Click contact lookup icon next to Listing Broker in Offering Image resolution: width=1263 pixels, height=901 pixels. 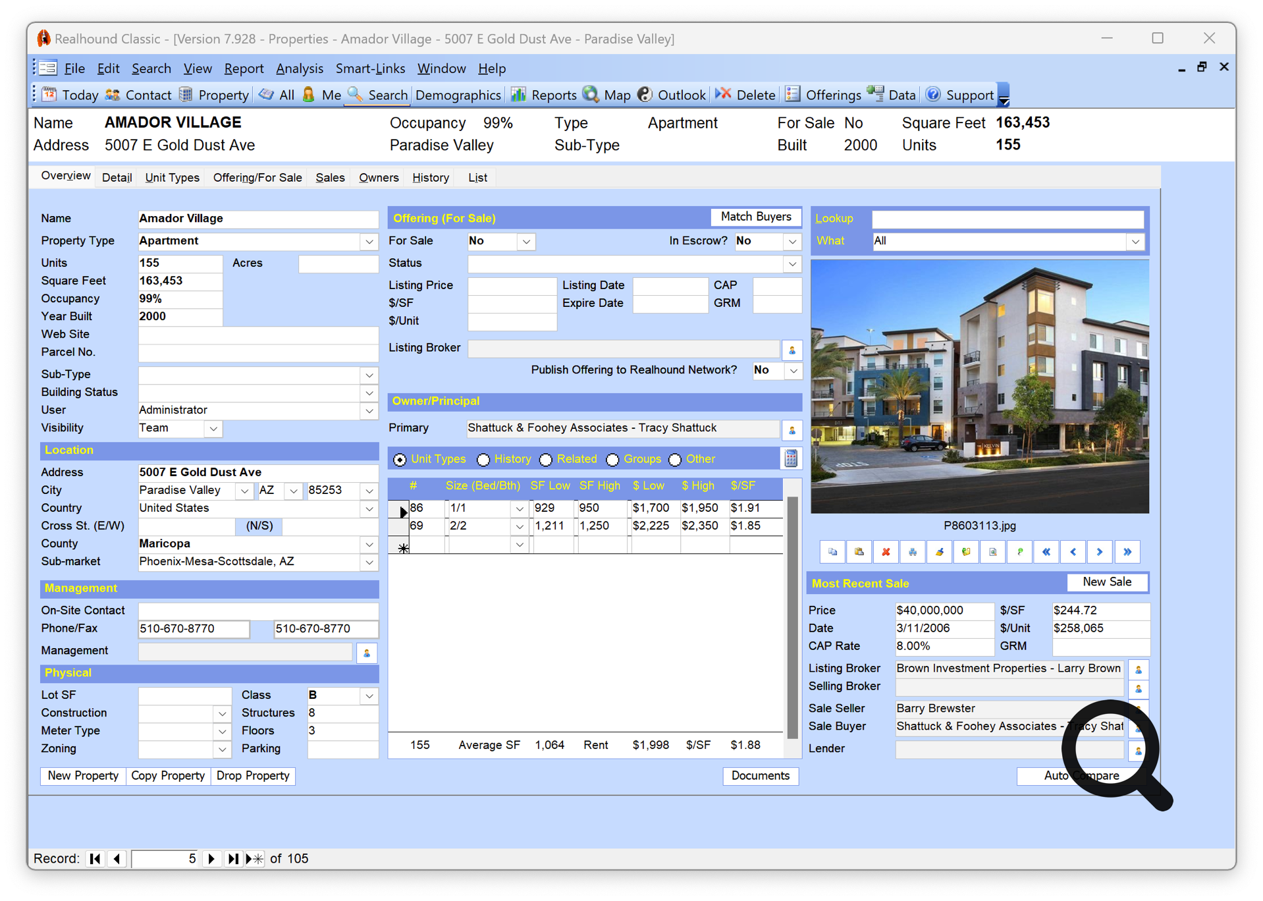(x=792, y=349)
